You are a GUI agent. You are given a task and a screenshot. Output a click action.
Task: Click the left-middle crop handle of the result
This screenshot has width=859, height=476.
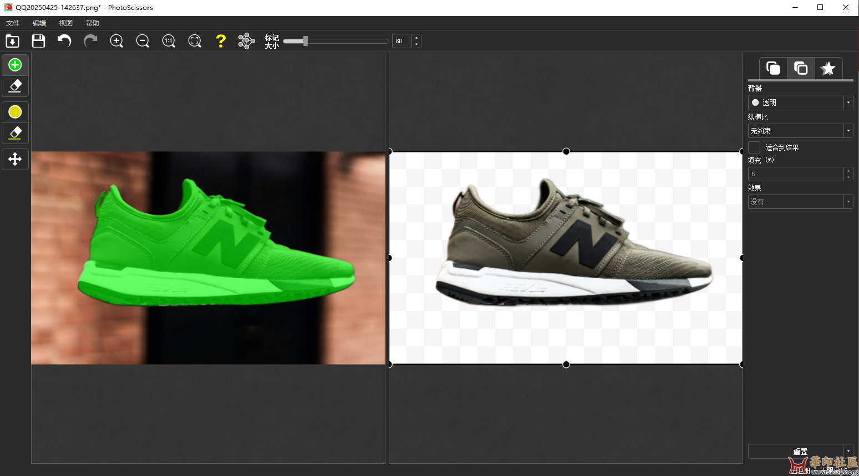pyautogui.click(x=390, y=258)
